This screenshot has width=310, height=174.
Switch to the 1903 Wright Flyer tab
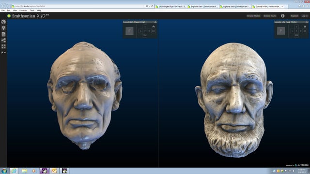(x=171, y=6)
